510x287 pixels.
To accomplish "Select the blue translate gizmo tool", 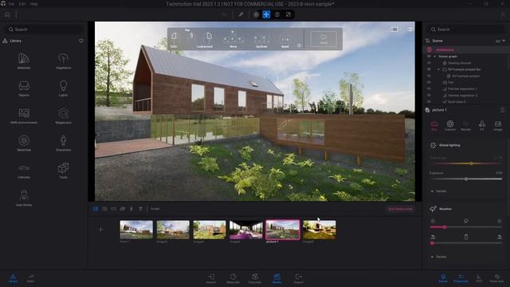I will 266,14.
